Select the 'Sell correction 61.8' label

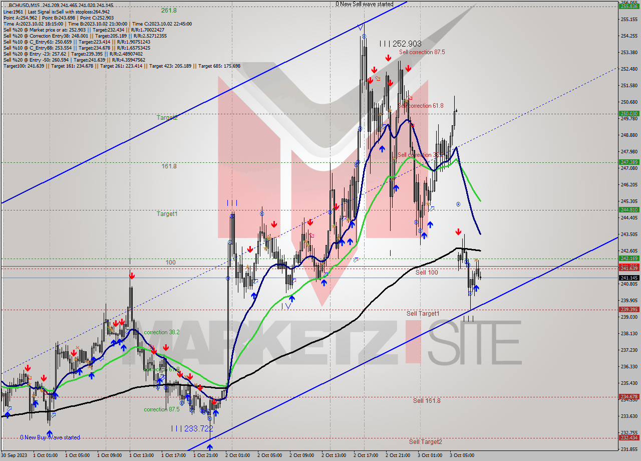point(421,105)
